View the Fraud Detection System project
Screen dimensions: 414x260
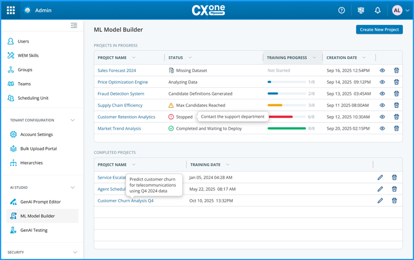point(382,93)
